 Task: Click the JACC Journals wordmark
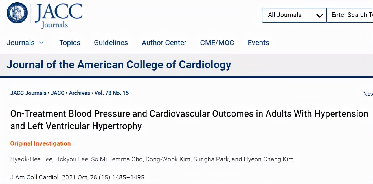pyautogui.click(x=58, y=16)
